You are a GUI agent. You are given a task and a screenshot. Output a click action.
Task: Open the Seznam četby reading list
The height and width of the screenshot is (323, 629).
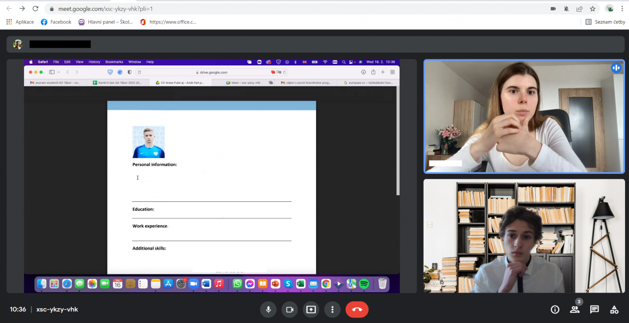pyautogui.click(x=605, y=22)
